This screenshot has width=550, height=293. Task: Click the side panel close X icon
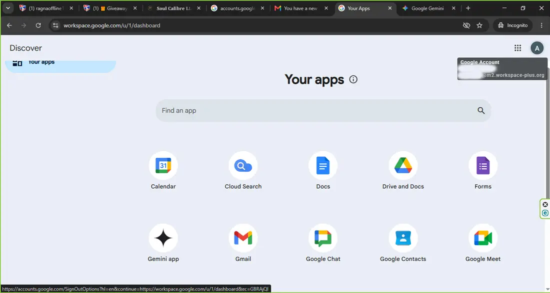click(545, 205)
